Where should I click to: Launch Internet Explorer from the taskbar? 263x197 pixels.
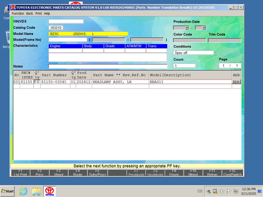23,191
